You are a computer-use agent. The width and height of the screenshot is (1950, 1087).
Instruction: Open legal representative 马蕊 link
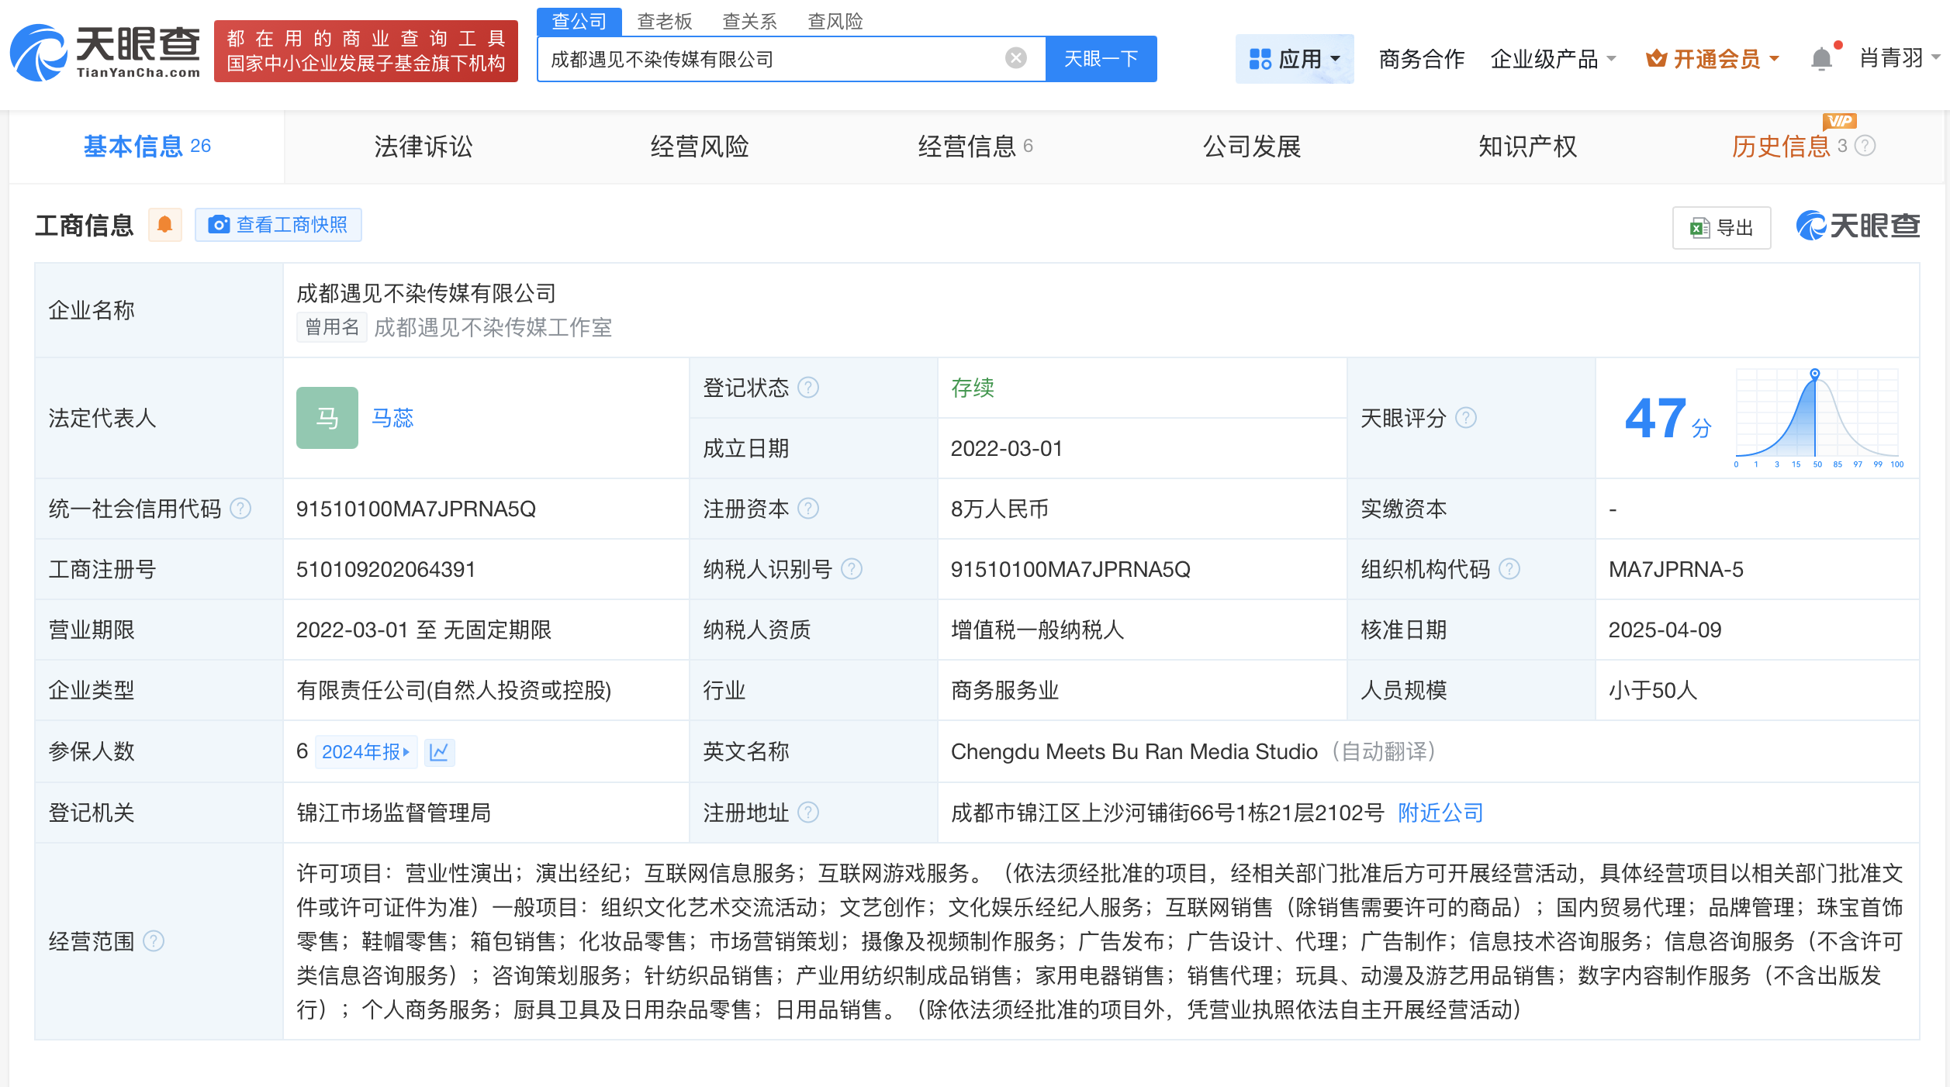click(x=392, y=418)
